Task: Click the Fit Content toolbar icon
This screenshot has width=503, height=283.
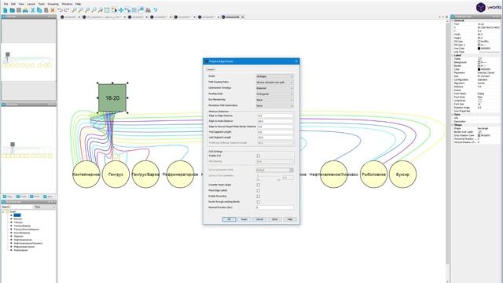Action: [x=107, y=10]
